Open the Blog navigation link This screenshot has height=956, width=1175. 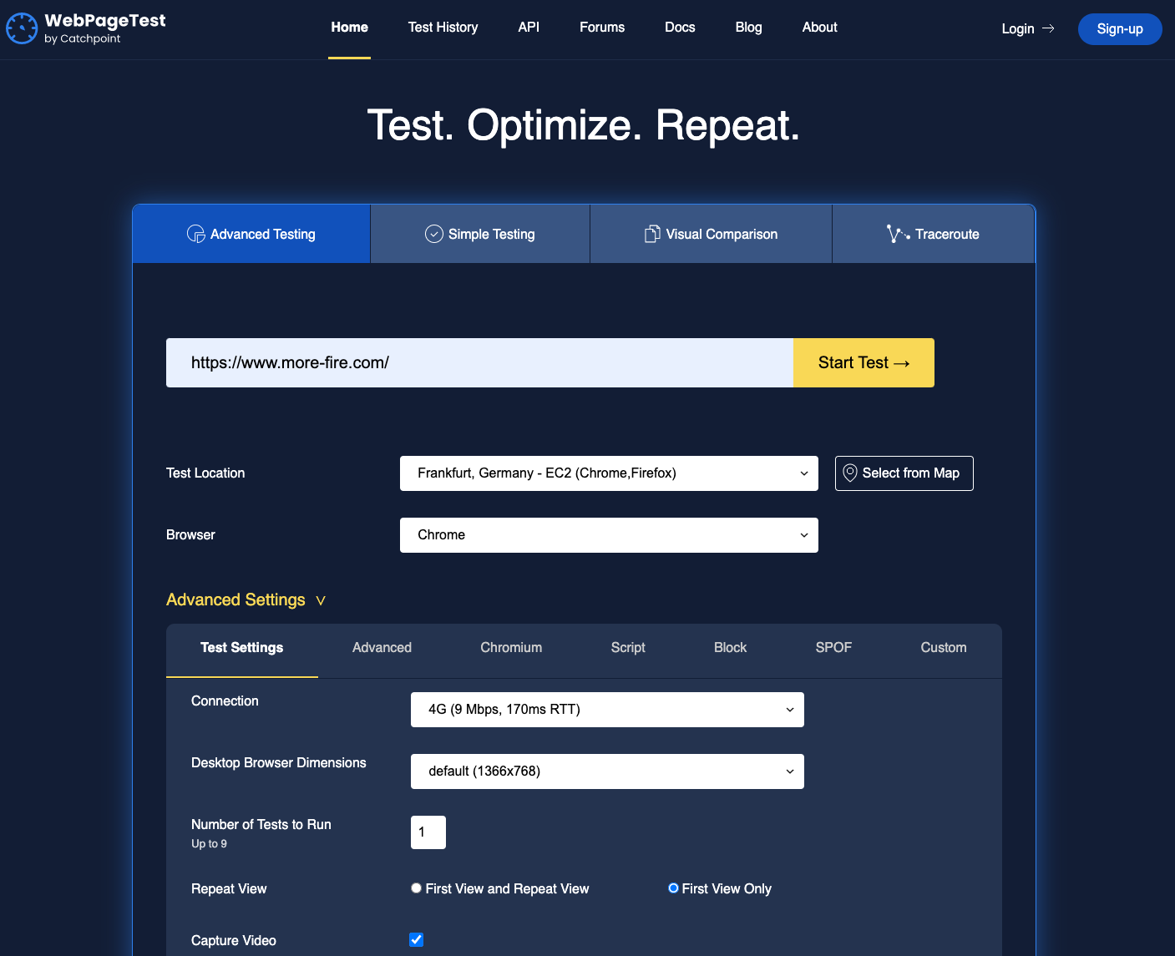pyautogui.click(x=748, y=28)
